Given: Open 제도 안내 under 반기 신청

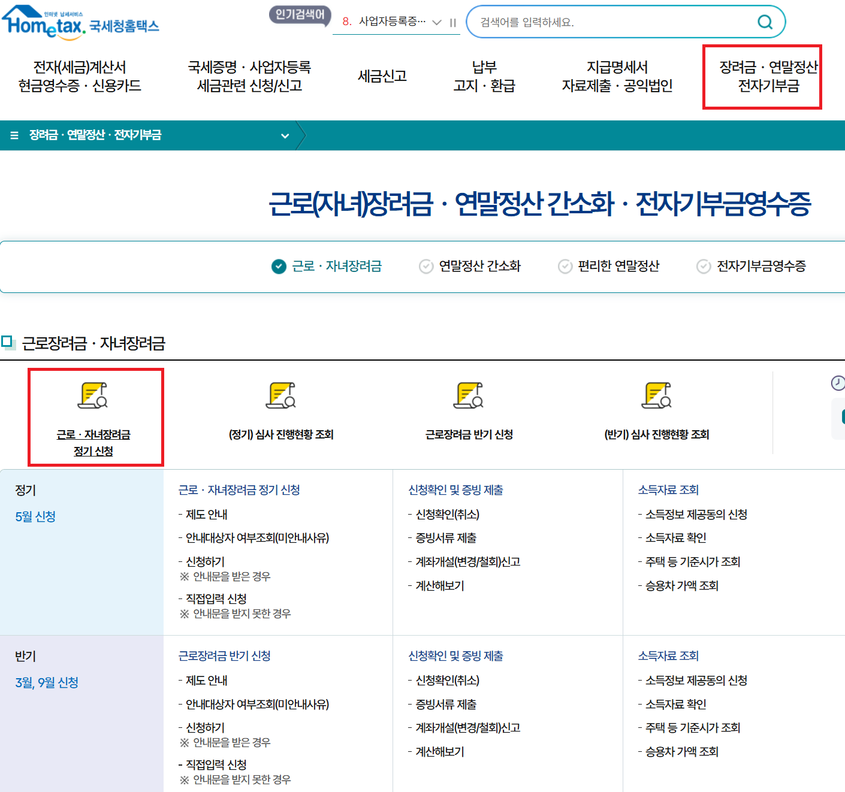Looking at the screenshot, I should [x=207, y=681].
